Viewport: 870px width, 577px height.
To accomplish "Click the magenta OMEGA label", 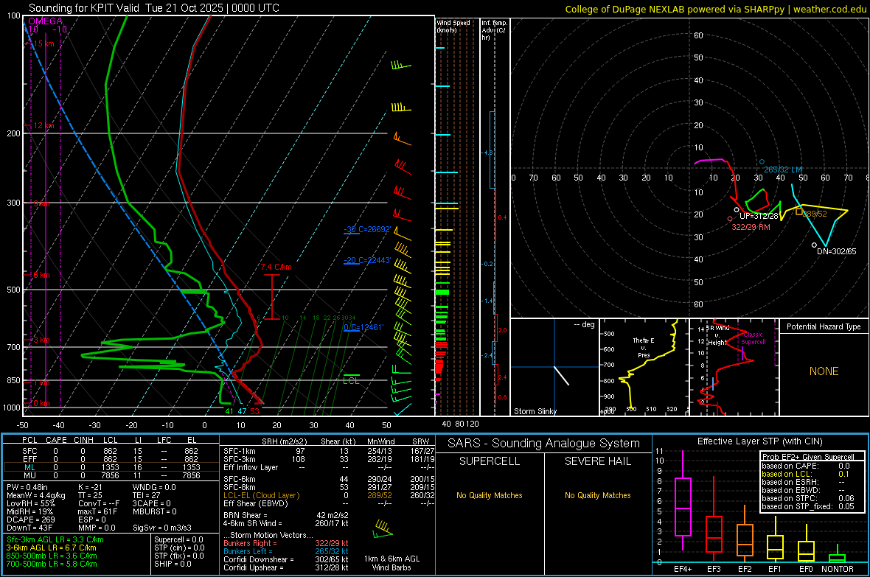I will click(x=45, y=21).
